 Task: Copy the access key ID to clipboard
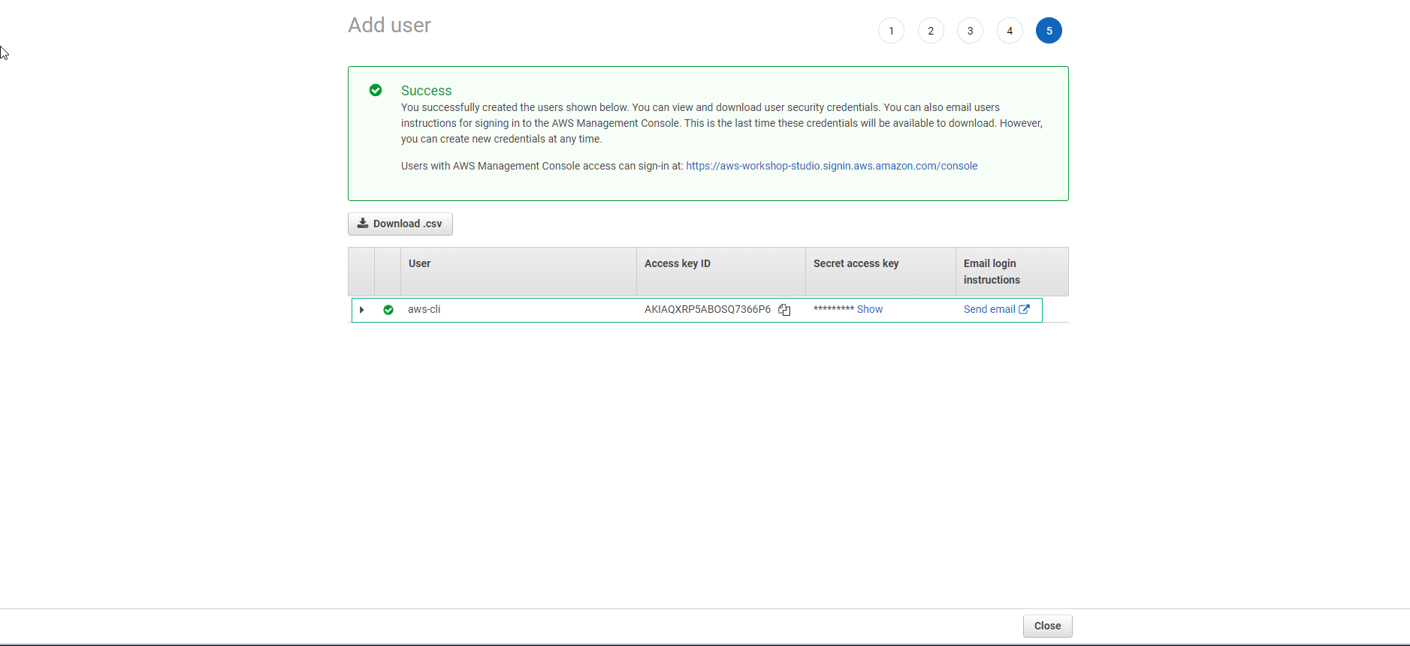pos(784,310)
